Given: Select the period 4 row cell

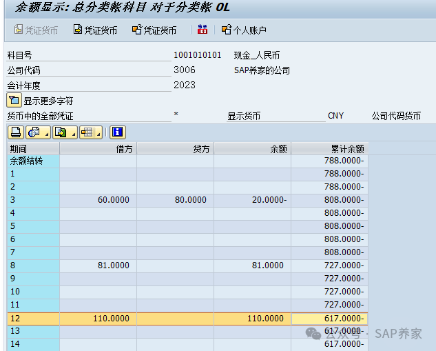Looking at the screenshot, I should point(33,213).
